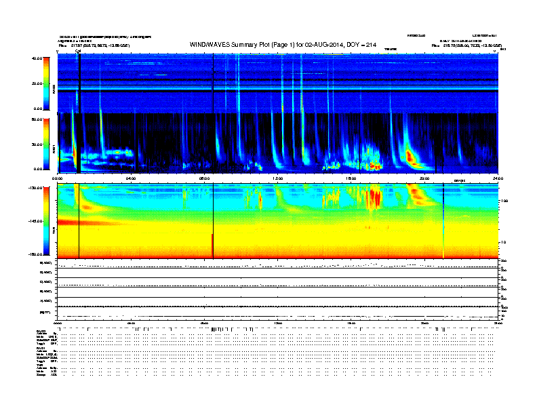537x415 pixels.
Task: Click the WIND/WAVES Summary Plot title text
Action: tap(283, 45)
